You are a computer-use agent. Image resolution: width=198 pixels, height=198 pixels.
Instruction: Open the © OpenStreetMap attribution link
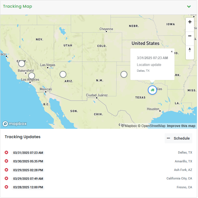click(152, 126)
